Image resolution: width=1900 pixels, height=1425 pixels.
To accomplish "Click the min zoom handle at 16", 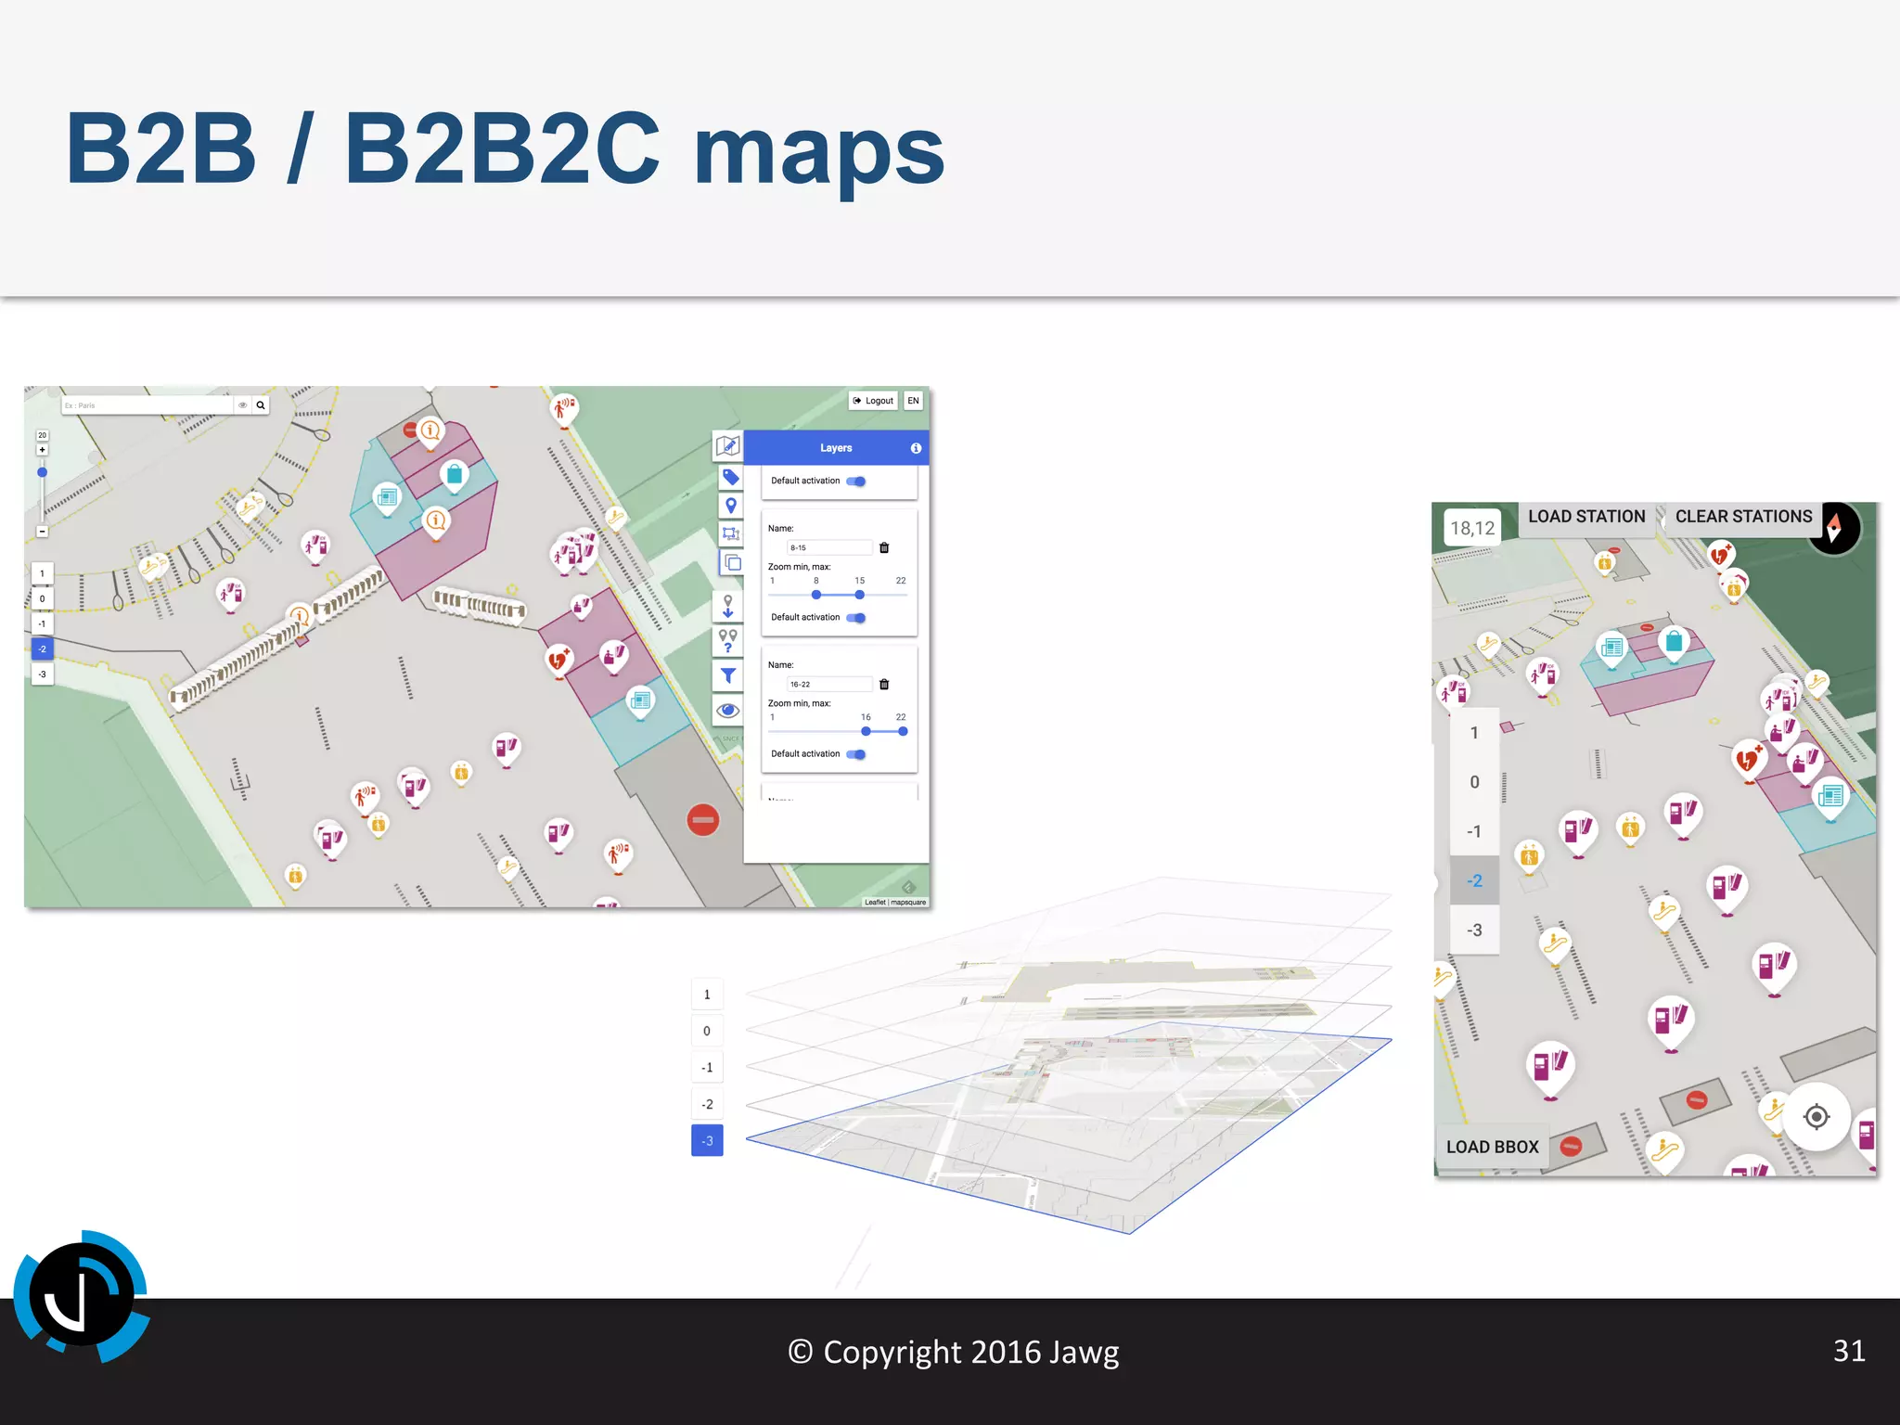I will [x=866, y=731].
